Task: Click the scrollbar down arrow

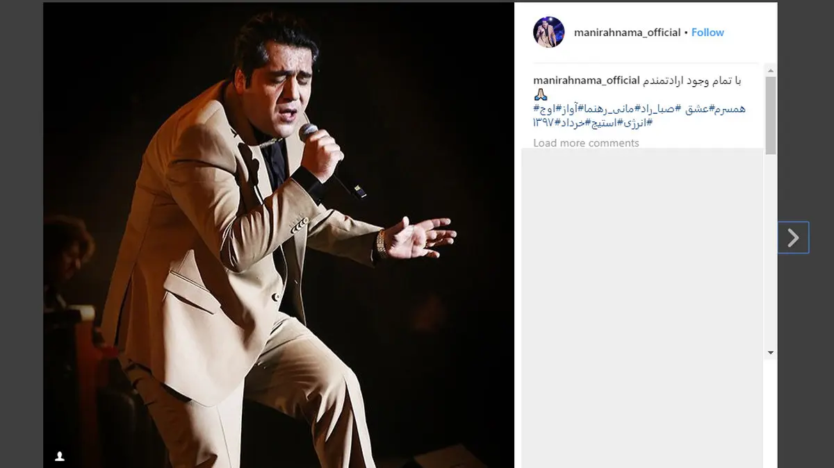Action: point(770,353)
